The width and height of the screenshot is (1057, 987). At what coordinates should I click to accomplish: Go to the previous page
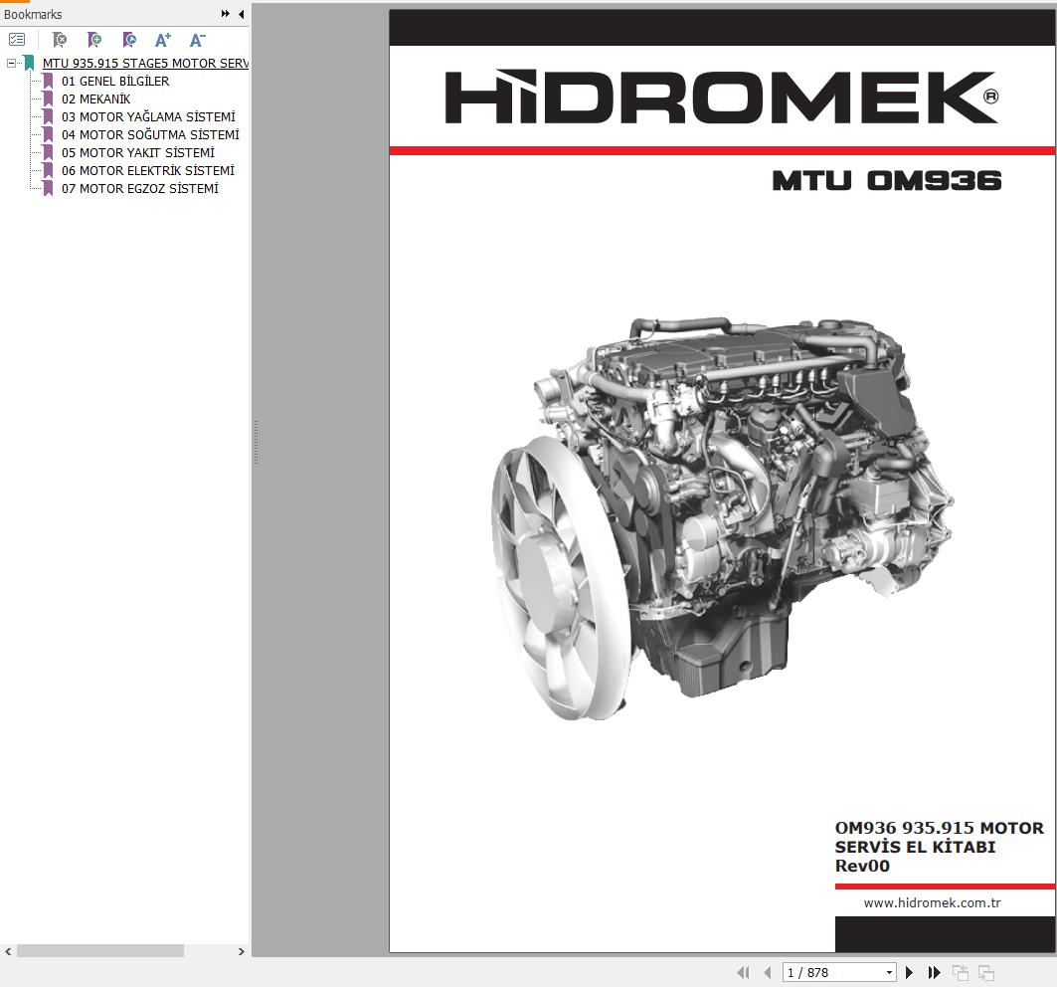[x=767, y=972]
